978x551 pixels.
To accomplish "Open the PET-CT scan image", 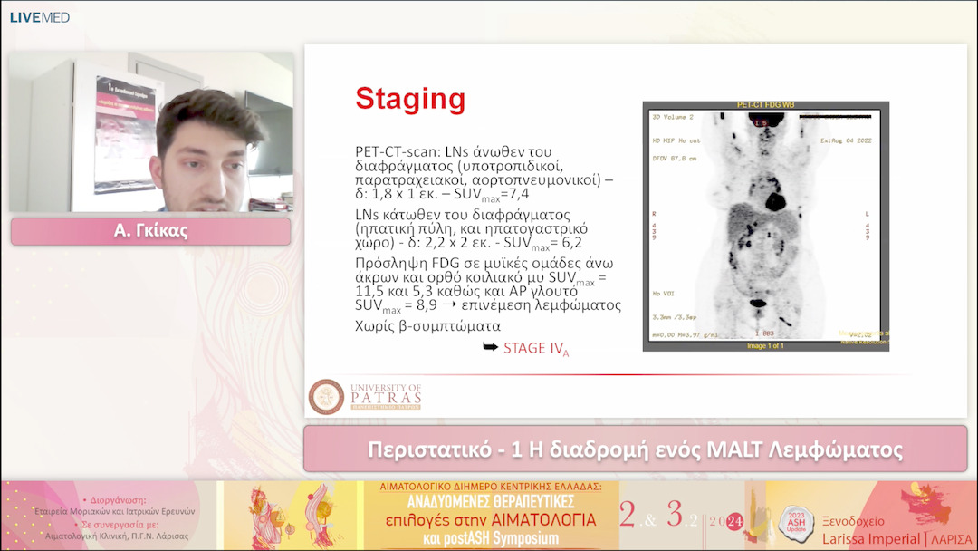I will 765,227.
